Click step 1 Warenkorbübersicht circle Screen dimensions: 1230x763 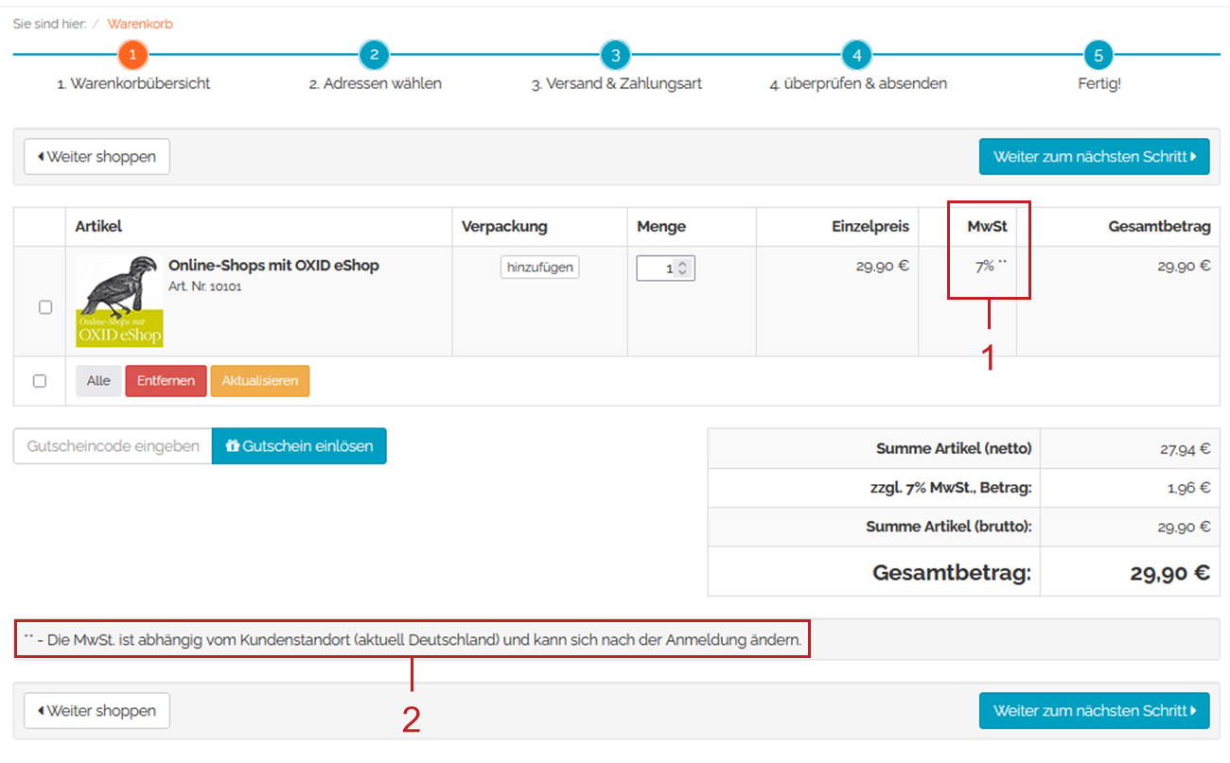pyautogui.click(x=132, y=55)
